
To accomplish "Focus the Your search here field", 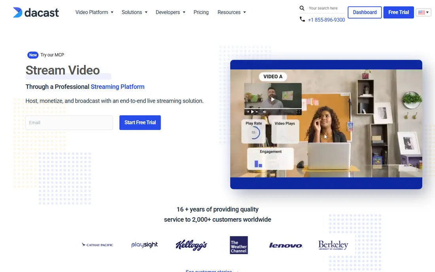I will pyautogui.click(x=327, y=8).
